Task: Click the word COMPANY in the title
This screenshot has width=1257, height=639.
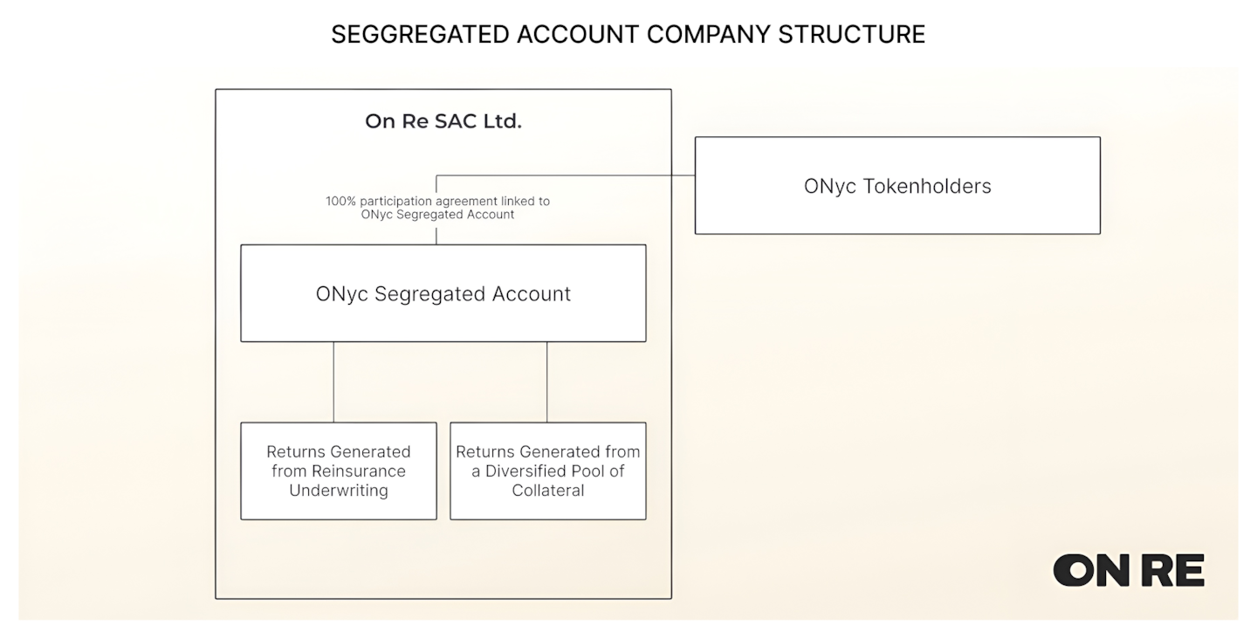Action: click(707, 34)
